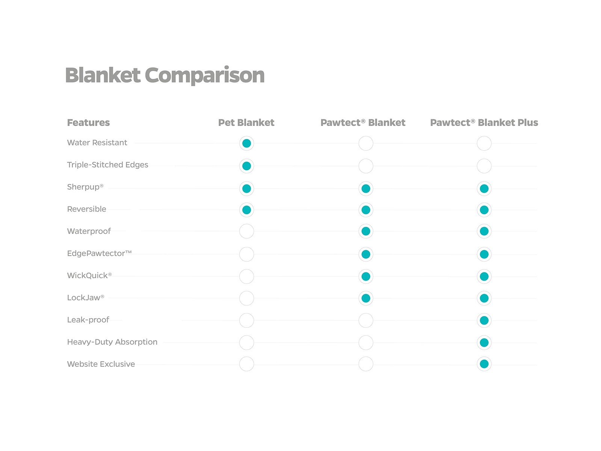The width and height of the screenshot is (601, 451).
Task: Click Pet Blanket's Water Resistant filled dot
Action: (x=246, y=143)
